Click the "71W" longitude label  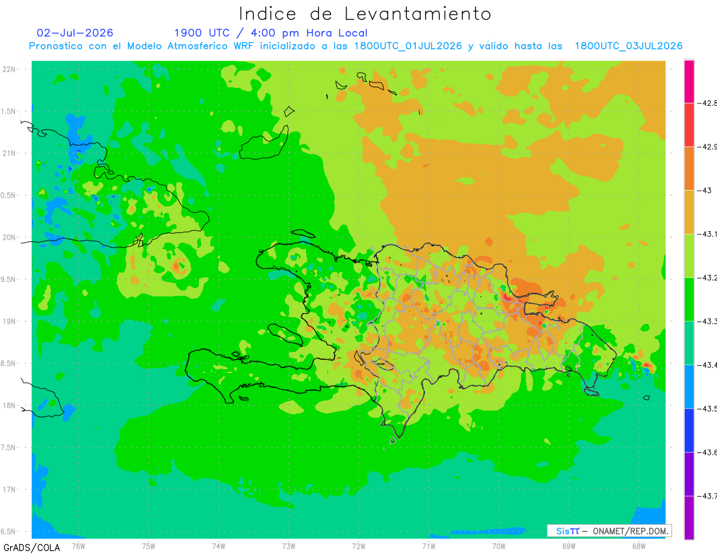428,546
